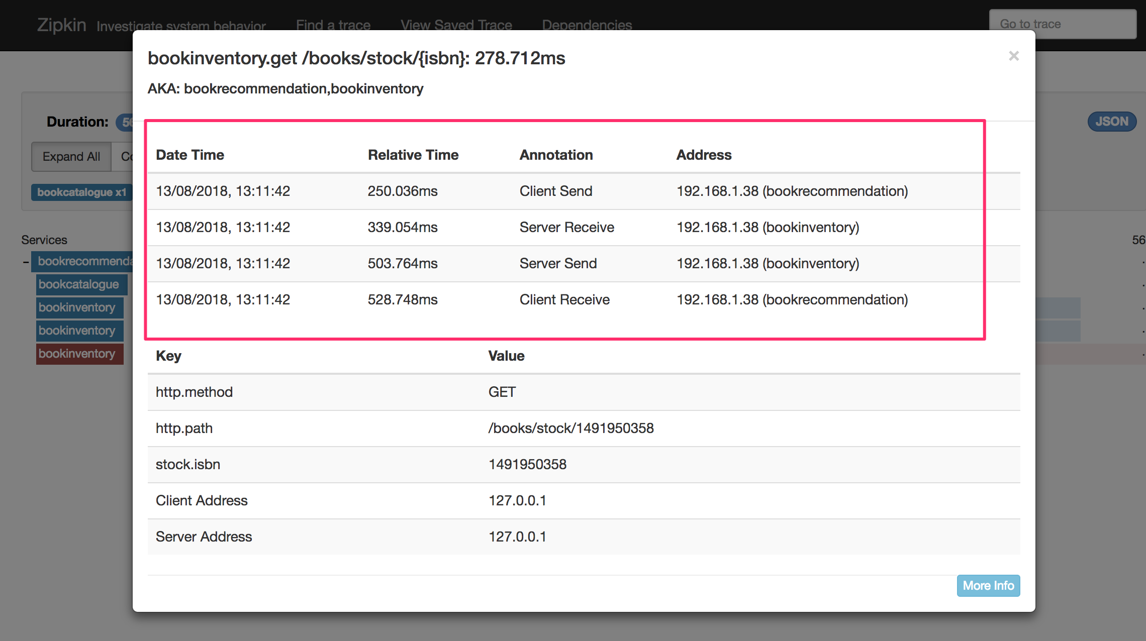Image resolution: width=1146 pixels, height=641 pixels.
Task: Click the /books/stock/1491950358 value
Action: pos(571,428)
